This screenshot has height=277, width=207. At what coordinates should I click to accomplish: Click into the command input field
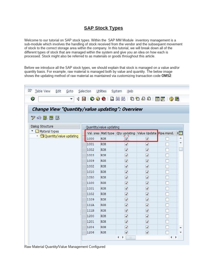pyautogui.click(x=54, y=99)
